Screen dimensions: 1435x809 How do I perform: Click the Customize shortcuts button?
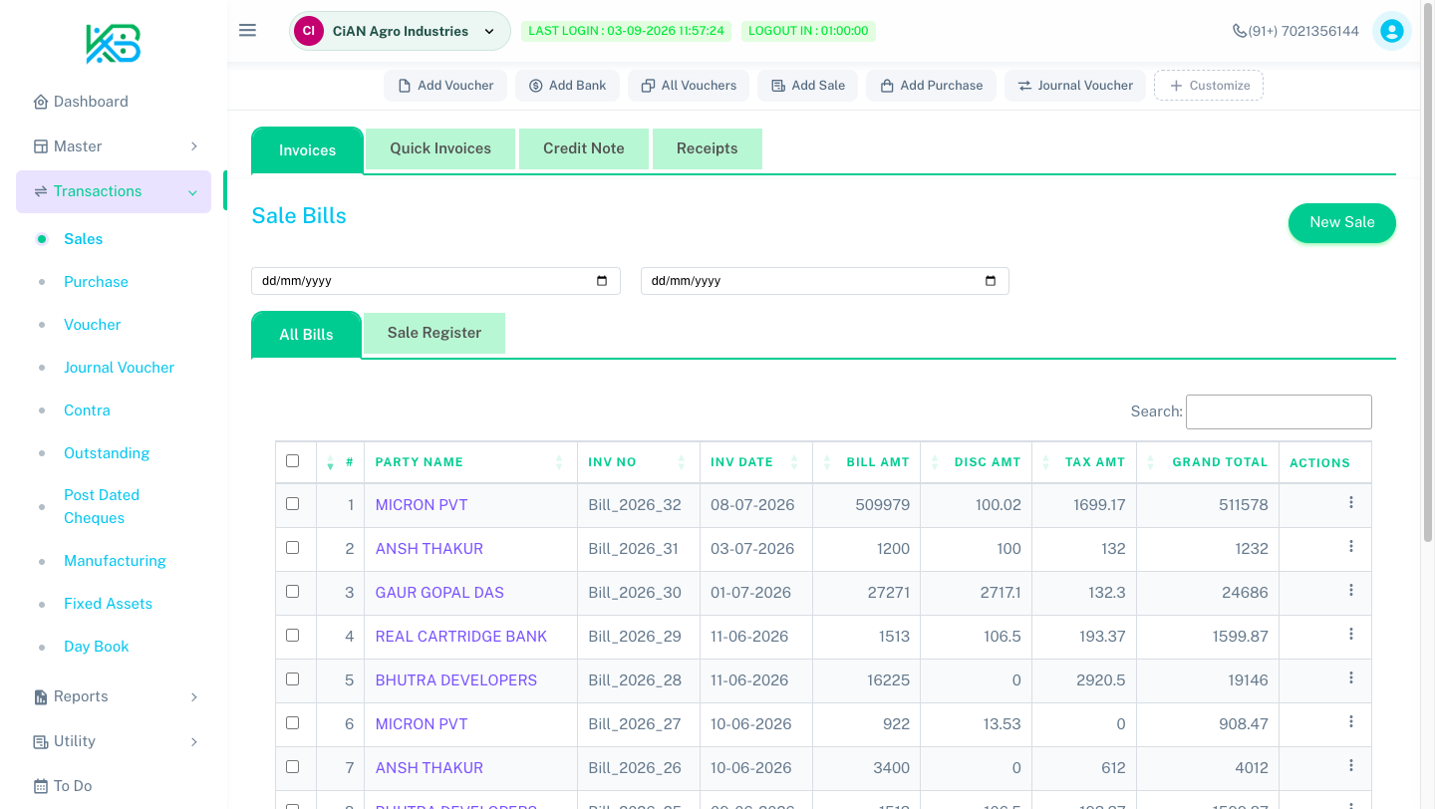(1209, 86)
